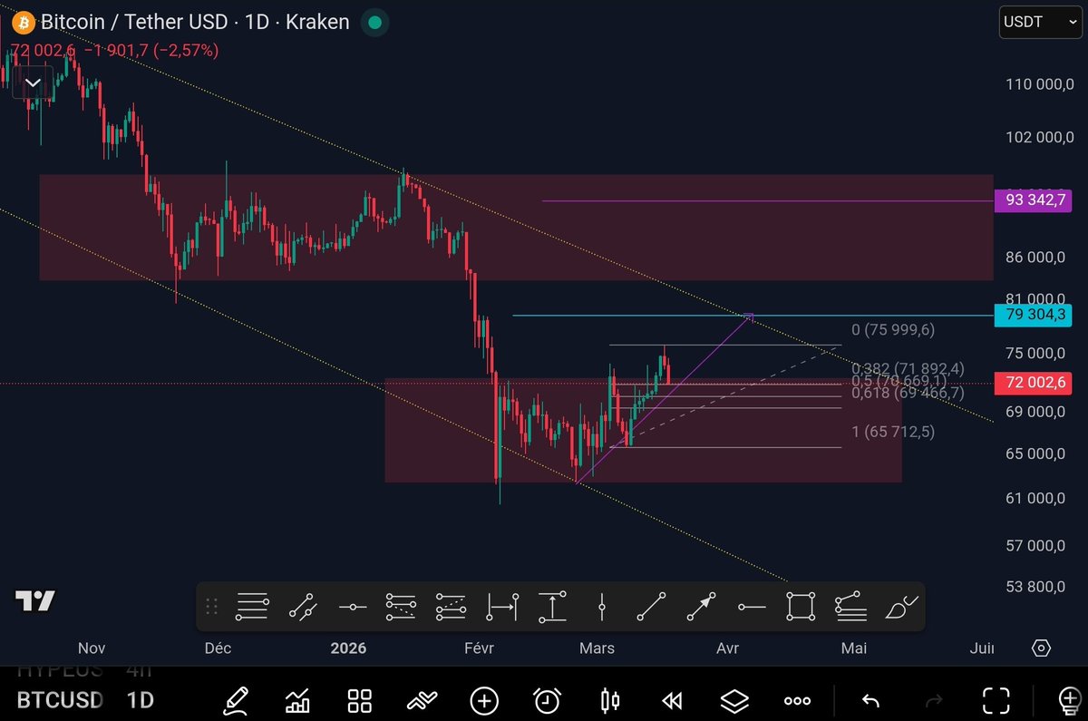Start bar replay with the rewind icon
Viewport: 1088px width, 721px height.
(x=671, y=699)
